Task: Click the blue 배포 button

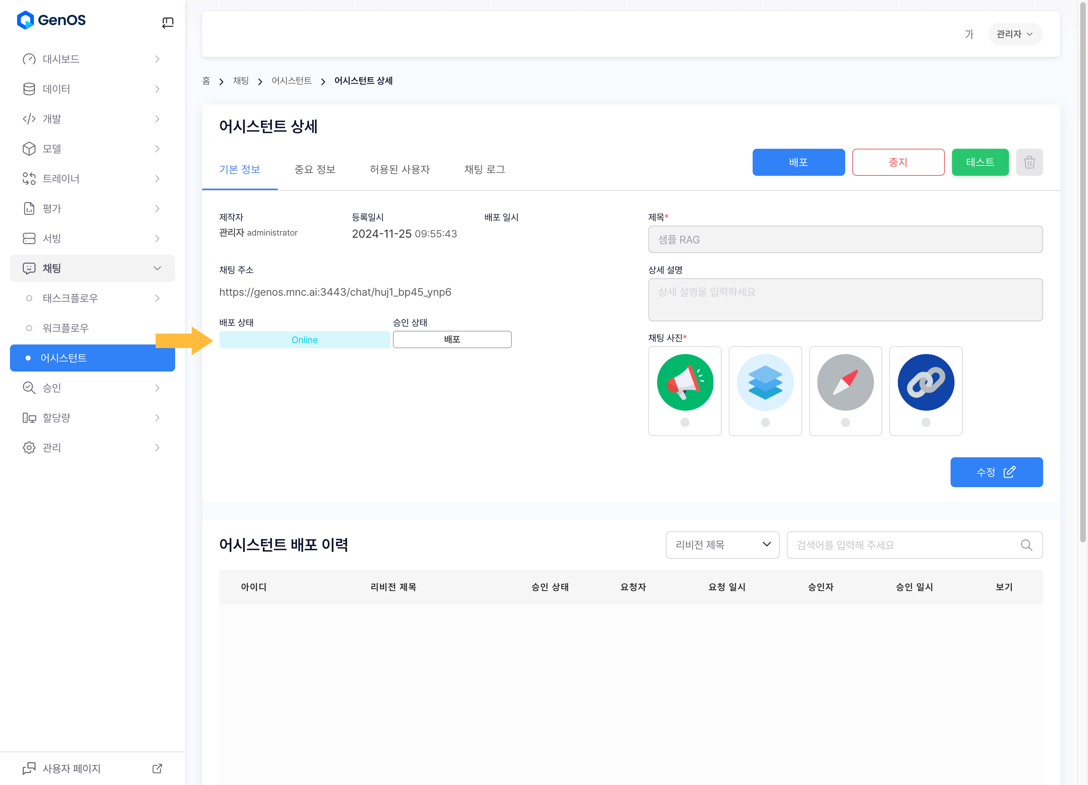Action: tap(798, 162)
